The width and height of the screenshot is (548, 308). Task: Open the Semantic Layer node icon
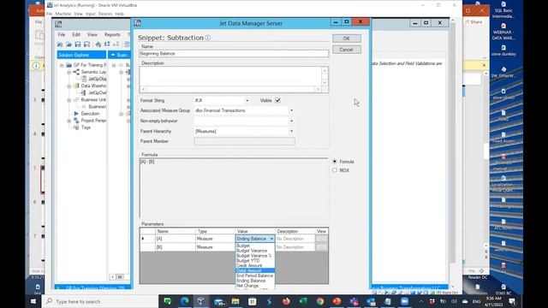pos(76,72)
